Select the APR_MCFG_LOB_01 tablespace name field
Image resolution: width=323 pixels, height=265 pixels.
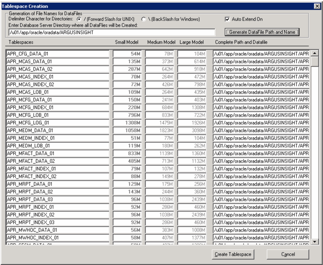tap(58, 115)
